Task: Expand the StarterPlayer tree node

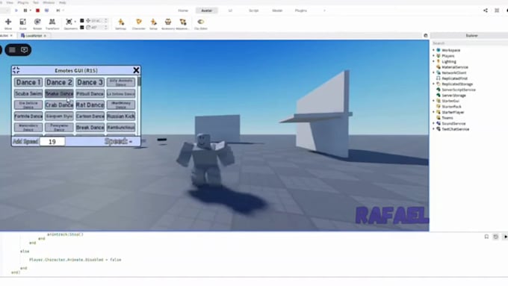Action: (433, 112)
